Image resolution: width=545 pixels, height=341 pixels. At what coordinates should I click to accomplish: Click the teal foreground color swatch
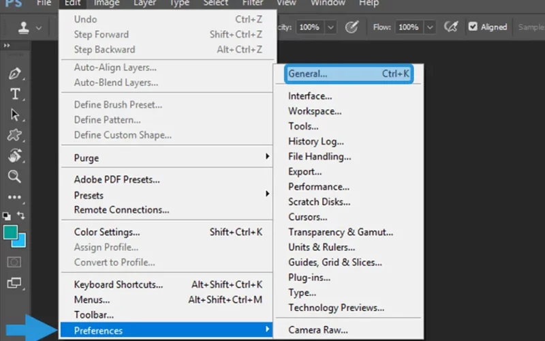10,232
